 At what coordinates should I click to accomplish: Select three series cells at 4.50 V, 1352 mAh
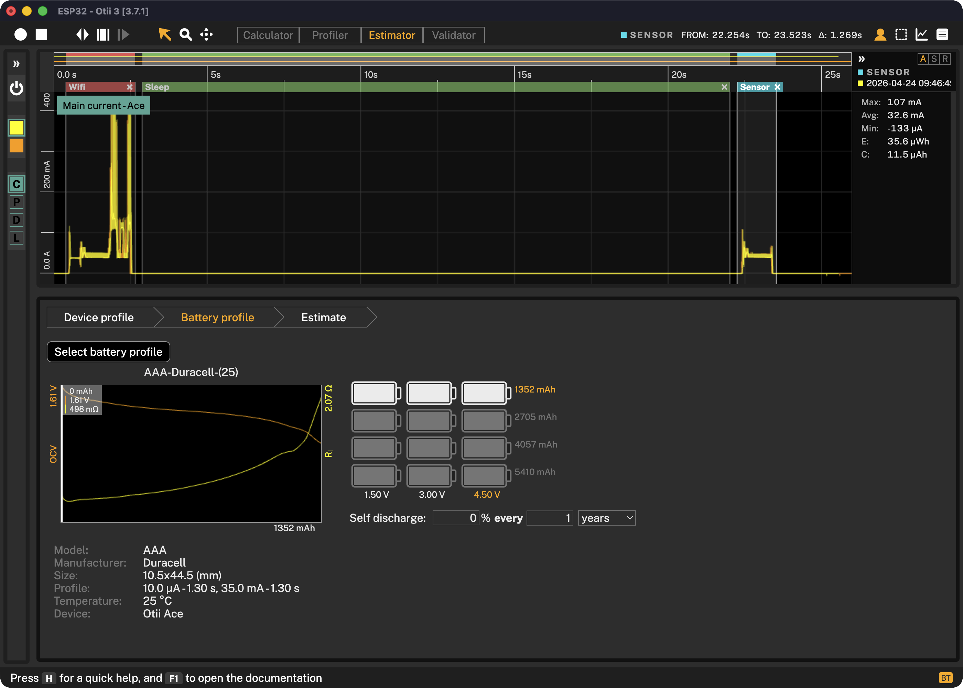(x=486, y=393)
